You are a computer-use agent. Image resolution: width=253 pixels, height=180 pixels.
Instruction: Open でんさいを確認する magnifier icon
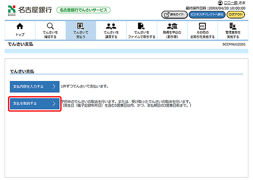tap(50, 27)
